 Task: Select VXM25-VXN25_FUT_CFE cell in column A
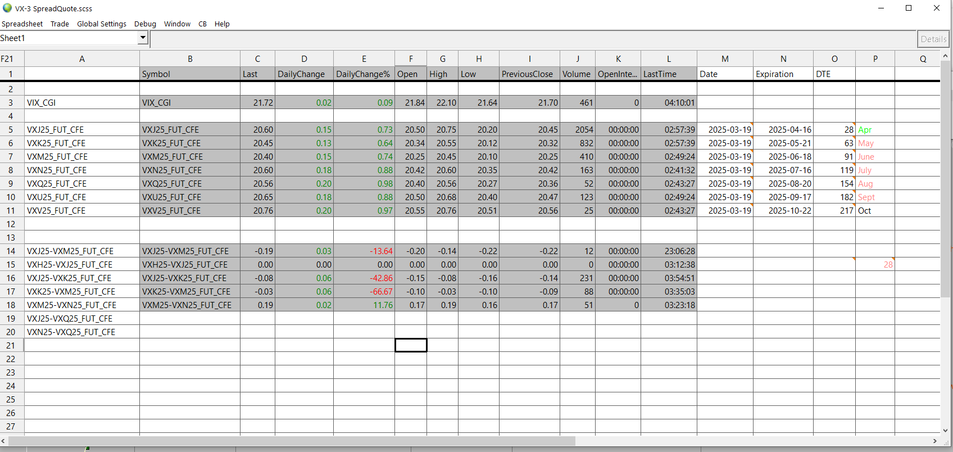(82, 305)
